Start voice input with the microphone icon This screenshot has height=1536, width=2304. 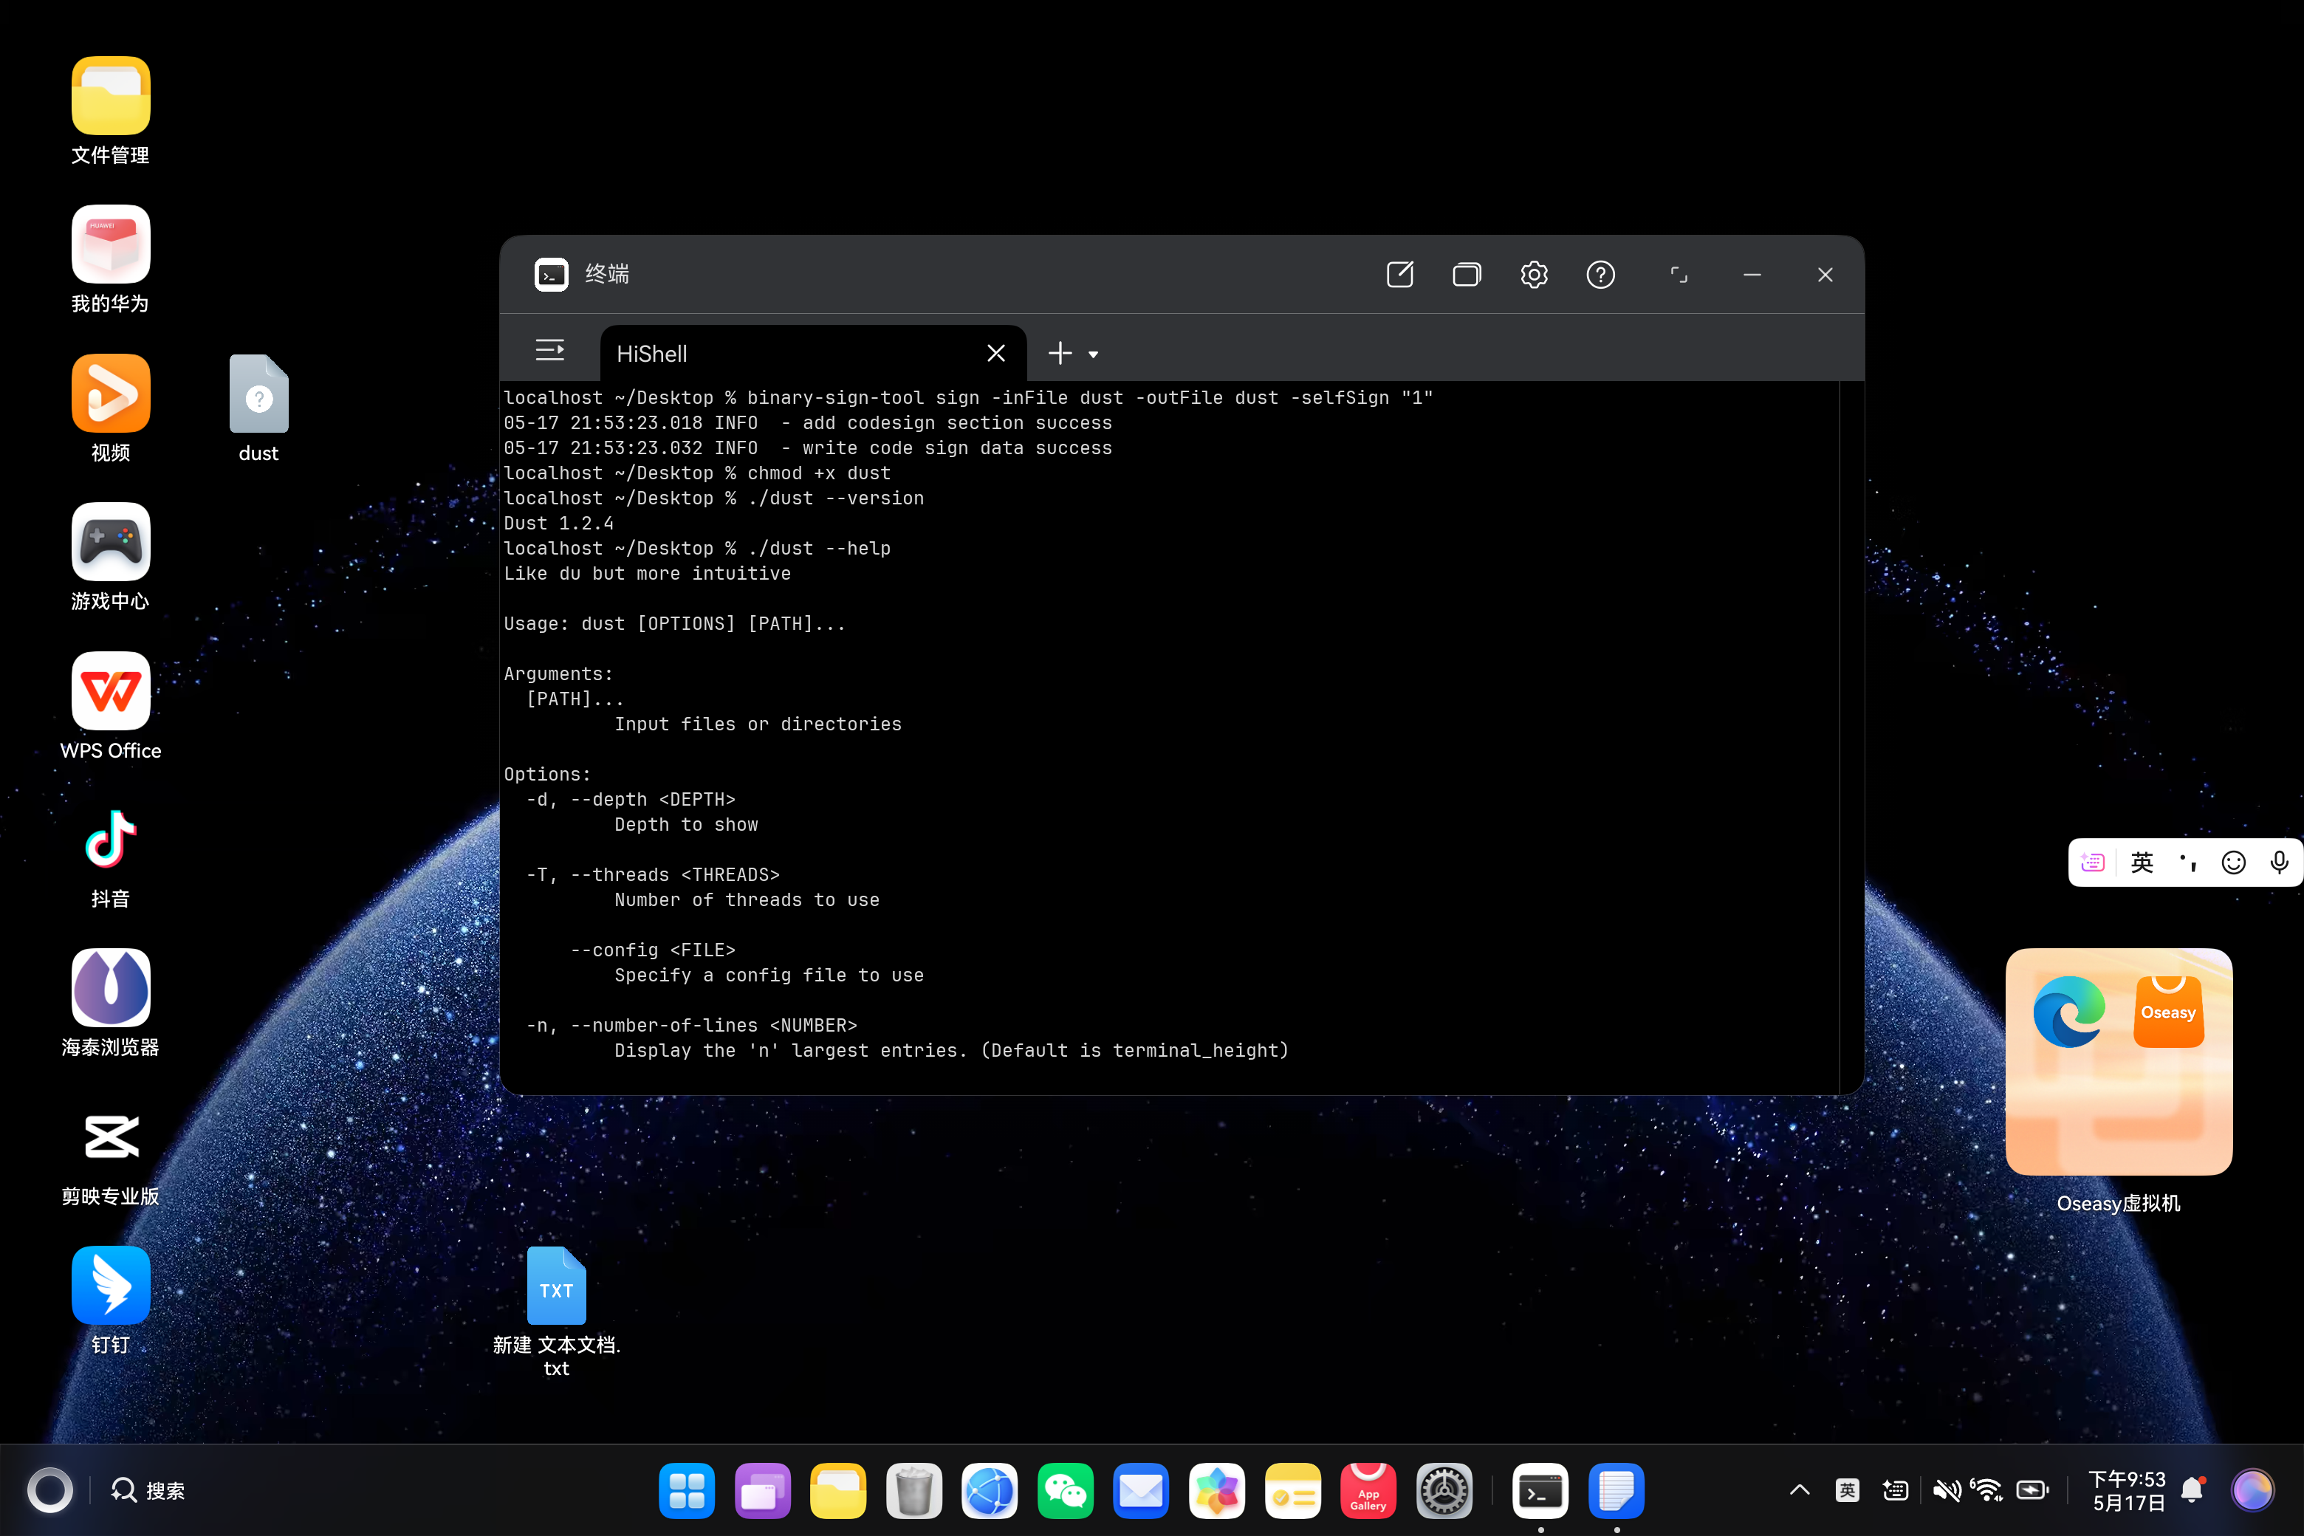pos(2280,862)
